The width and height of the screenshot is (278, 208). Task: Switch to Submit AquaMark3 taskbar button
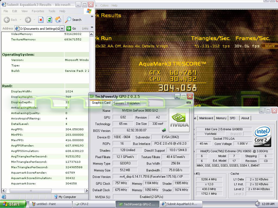[x=181, y=204]
